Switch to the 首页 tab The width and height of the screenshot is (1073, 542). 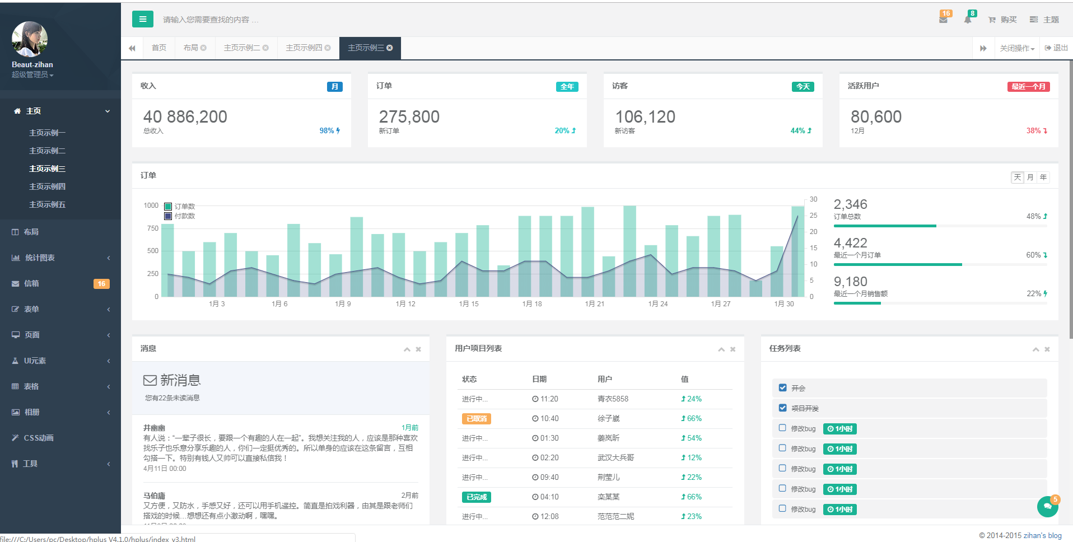pyautogui.click(x=159, y=48)
